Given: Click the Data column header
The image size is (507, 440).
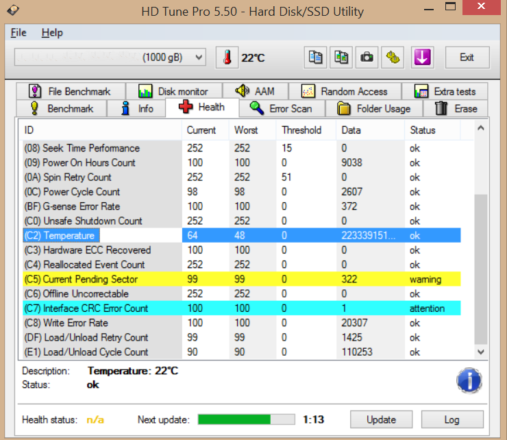Looking at the screenshot, I should [371, 130].
